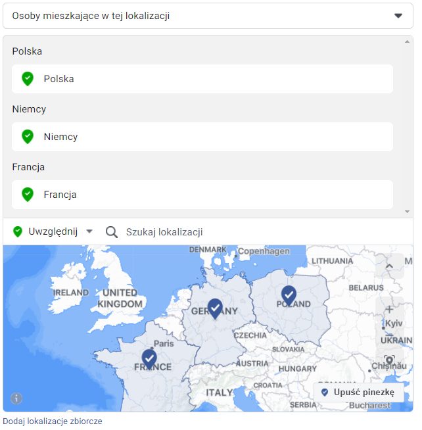Select the Polska location entry
The width and height of the screenshot is (422, 430).
(x=202, y=79)
